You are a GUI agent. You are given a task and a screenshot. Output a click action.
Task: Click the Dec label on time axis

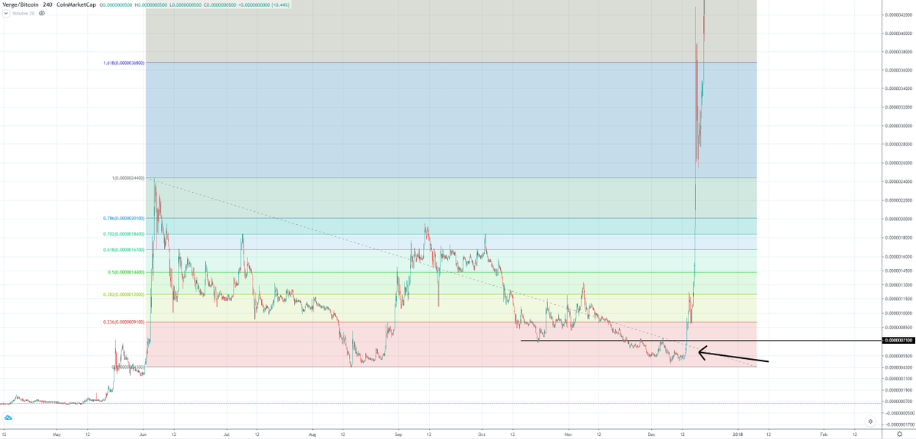point(650,433)
